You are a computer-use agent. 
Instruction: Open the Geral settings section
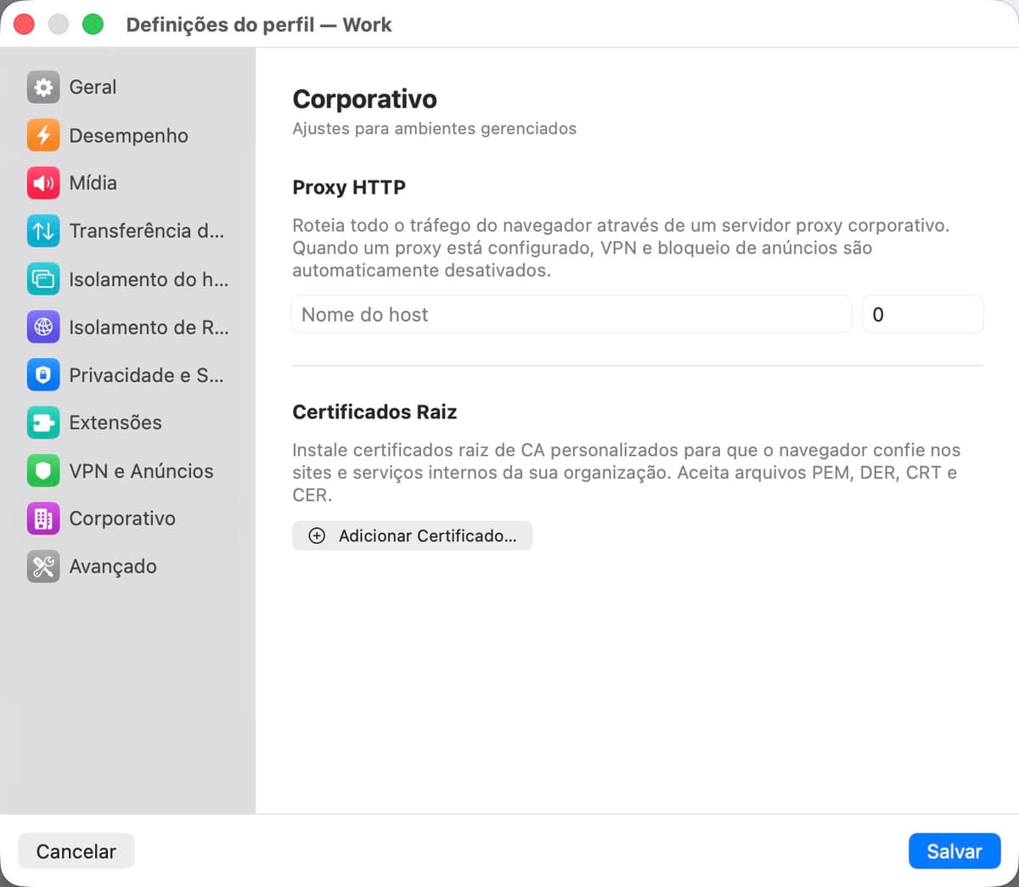(x=128, y=87)
